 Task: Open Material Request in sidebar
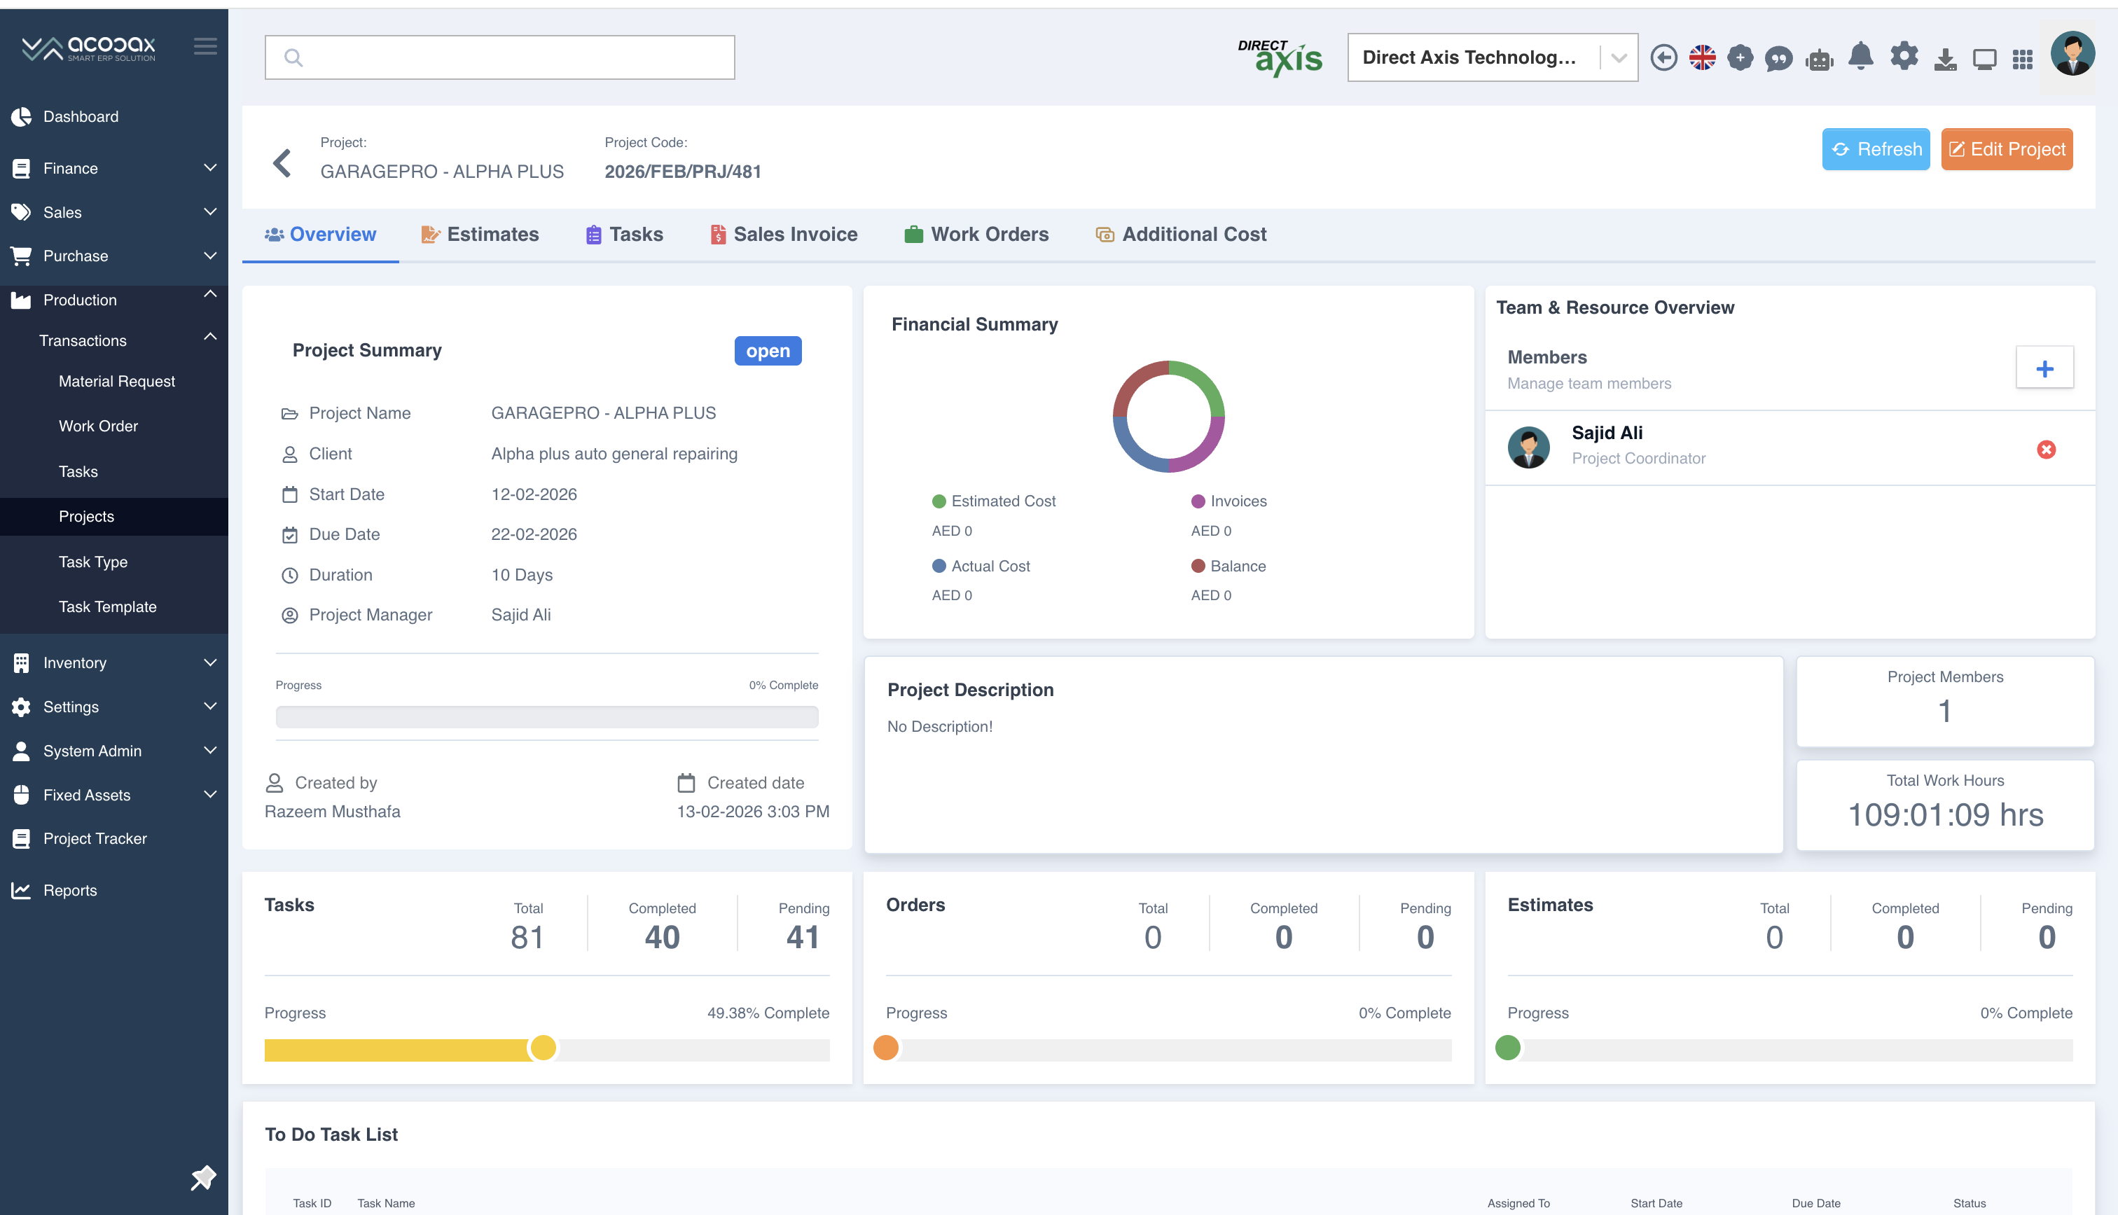coord(117,382)
